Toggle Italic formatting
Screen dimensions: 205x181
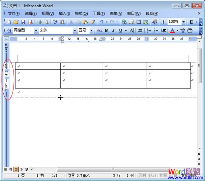(x=113, y=31)
